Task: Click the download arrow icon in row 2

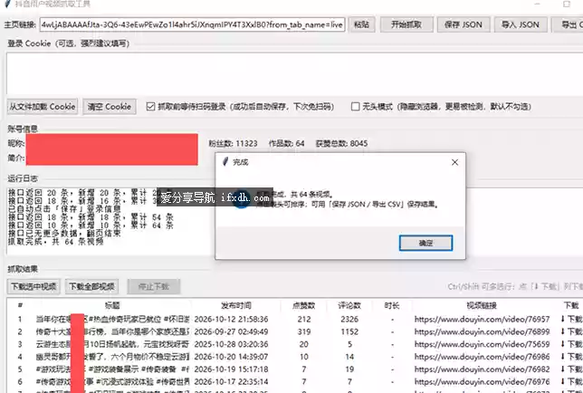Action: coord(563,331)
